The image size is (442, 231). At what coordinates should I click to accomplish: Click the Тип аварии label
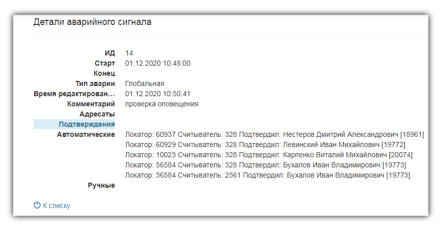pyautogui.click(x=95, y=84)
